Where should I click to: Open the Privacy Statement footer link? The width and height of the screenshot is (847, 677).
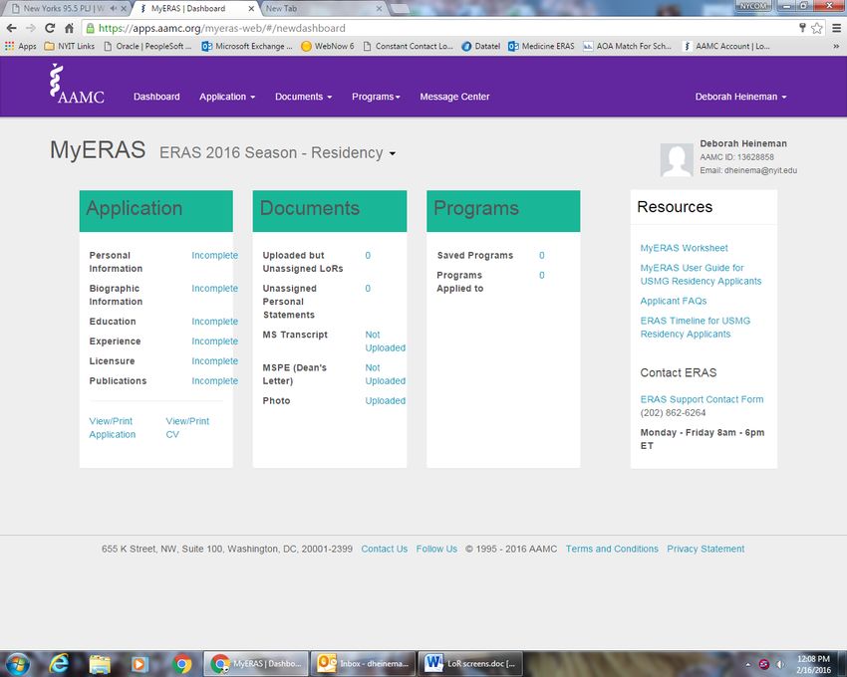click(706, 549)
